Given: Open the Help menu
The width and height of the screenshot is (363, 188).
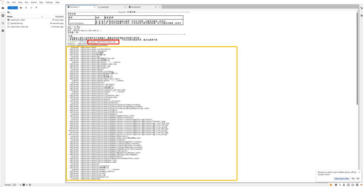Looking at the screenshot, I should (x=57, y=2).
